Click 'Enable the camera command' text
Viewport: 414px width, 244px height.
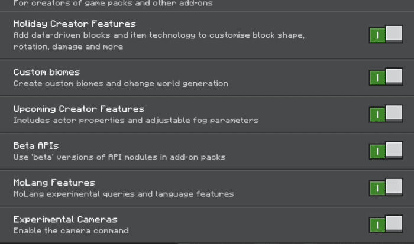pyautogui.click(x=71, y=231)
